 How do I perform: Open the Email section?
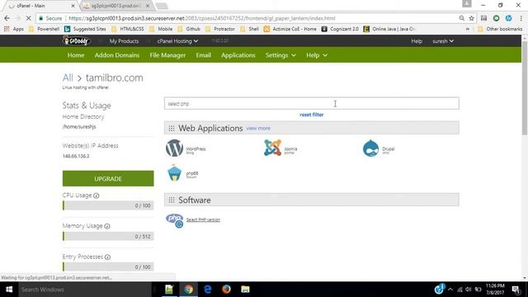tap(204, 55)
